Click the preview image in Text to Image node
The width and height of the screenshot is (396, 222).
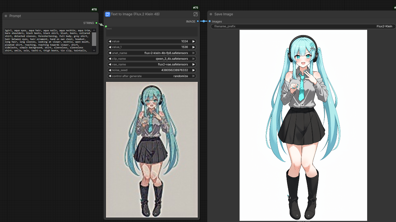(x=152, y=149)
